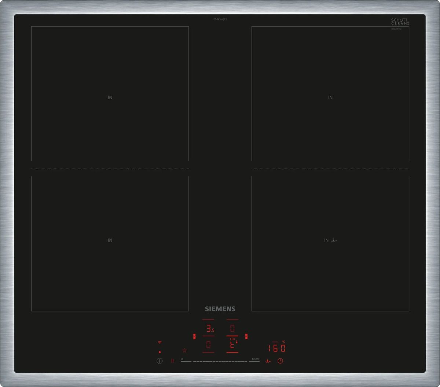Viewport: 440px width, 387px height.
Task: Tap the three-bar keep-warm symbol beside power
Action: point(172,361)
